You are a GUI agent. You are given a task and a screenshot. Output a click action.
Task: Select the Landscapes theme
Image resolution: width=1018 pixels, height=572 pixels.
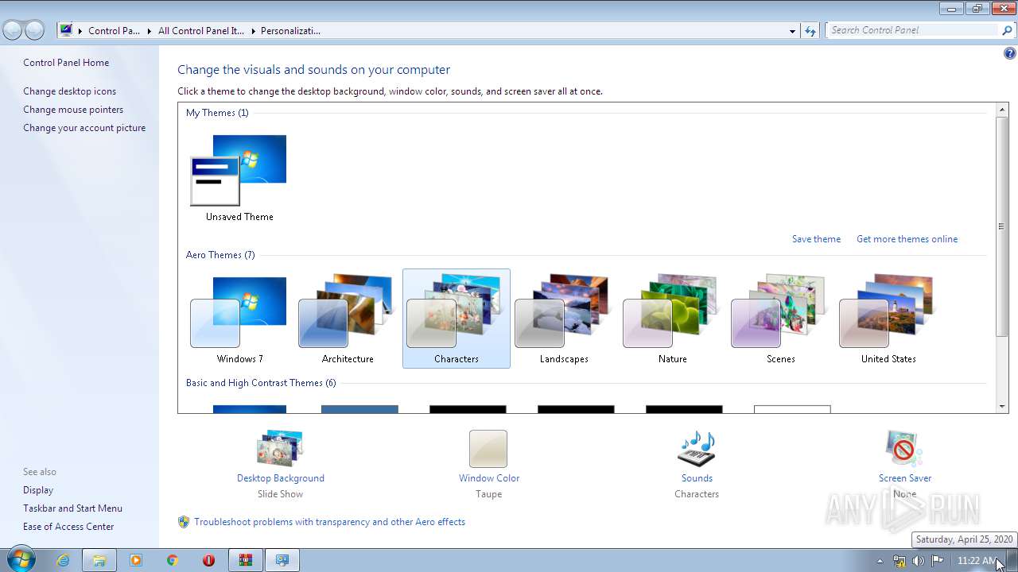tap(564, 318)
